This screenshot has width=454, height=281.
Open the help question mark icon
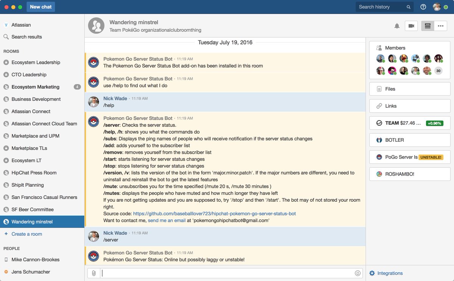423,7
